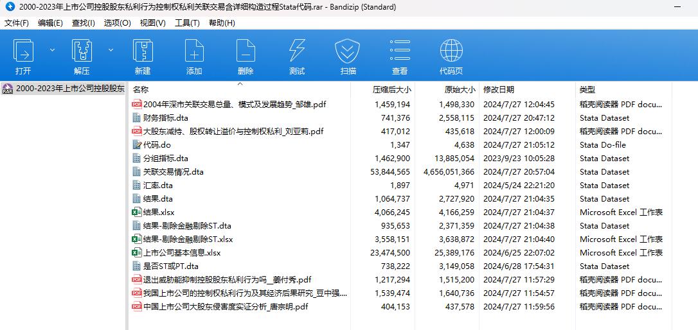Sort by the 压缩后大小 column header
Screen dimensions: 698x330
pos(391,90)
